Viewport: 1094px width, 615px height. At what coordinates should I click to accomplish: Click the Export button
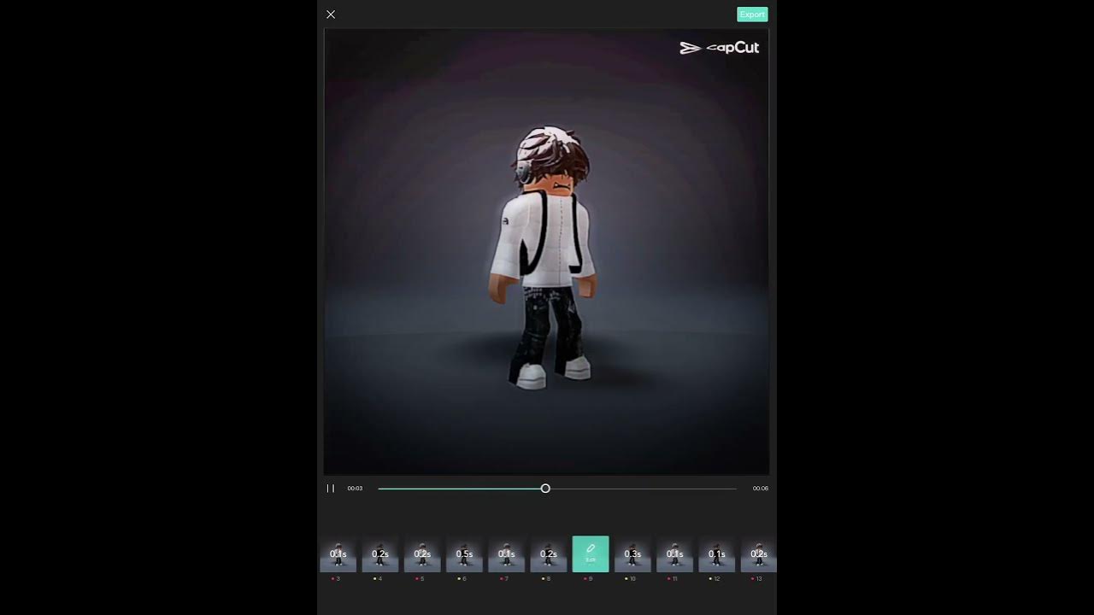(752, 15)
